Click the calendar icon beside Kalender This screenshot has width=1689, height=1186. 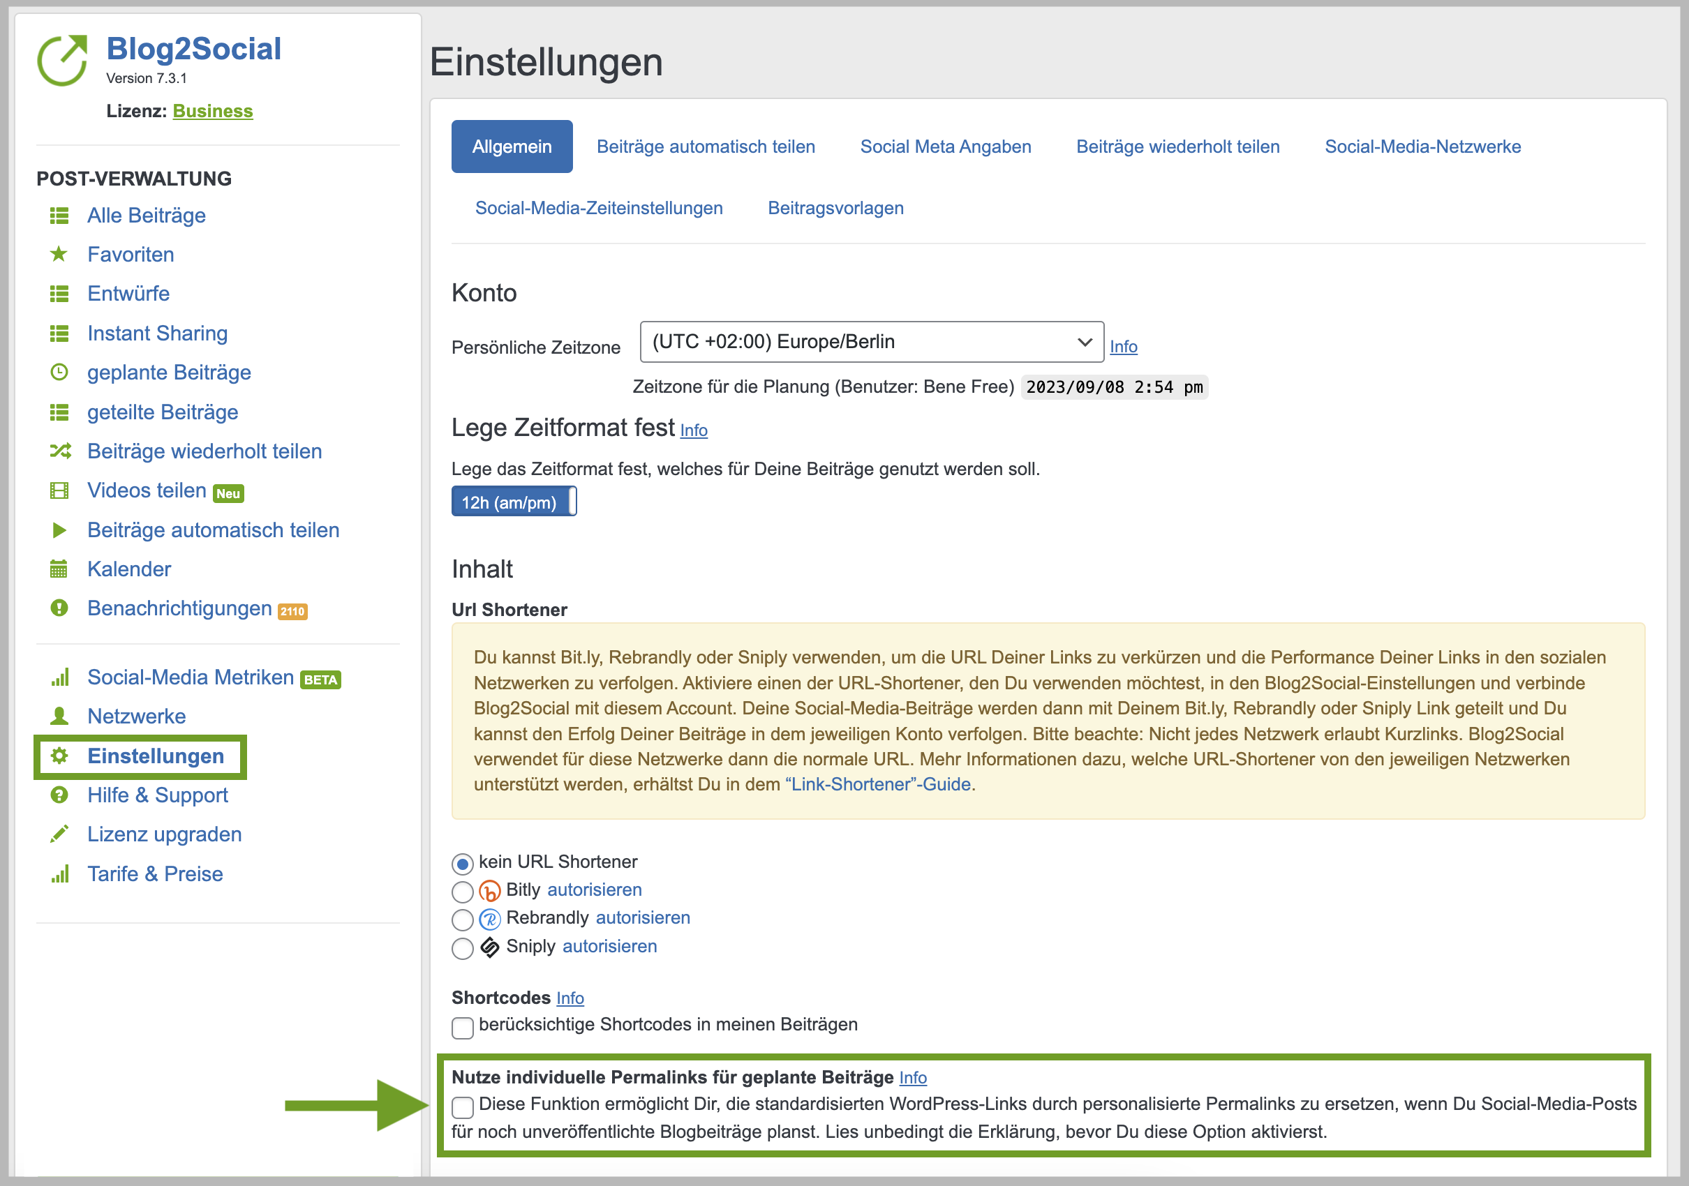pyautogui.click(x=59, y=569)
